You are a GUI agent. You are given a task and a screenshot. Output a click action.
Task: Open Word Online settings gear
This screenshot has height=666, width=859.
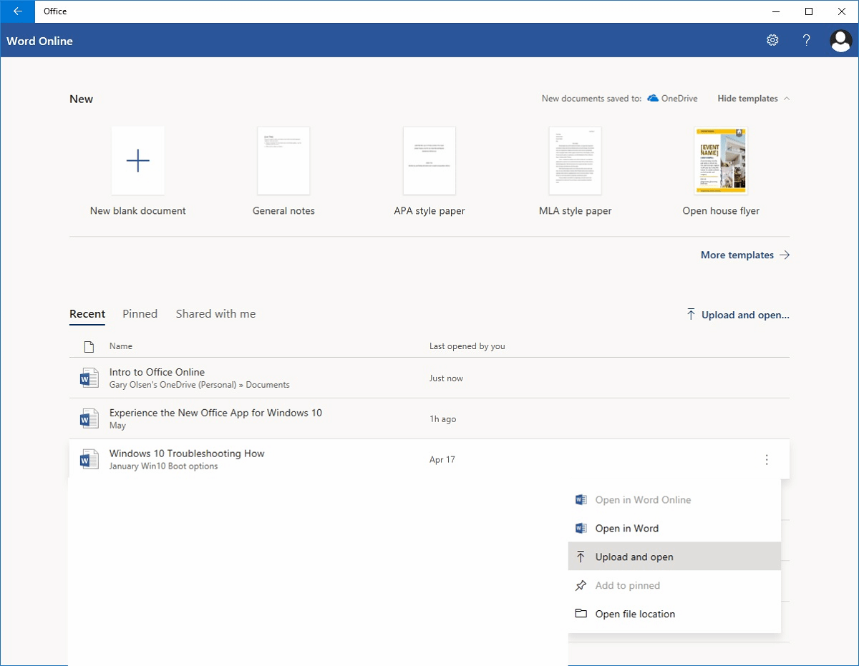tap(772, 40)
